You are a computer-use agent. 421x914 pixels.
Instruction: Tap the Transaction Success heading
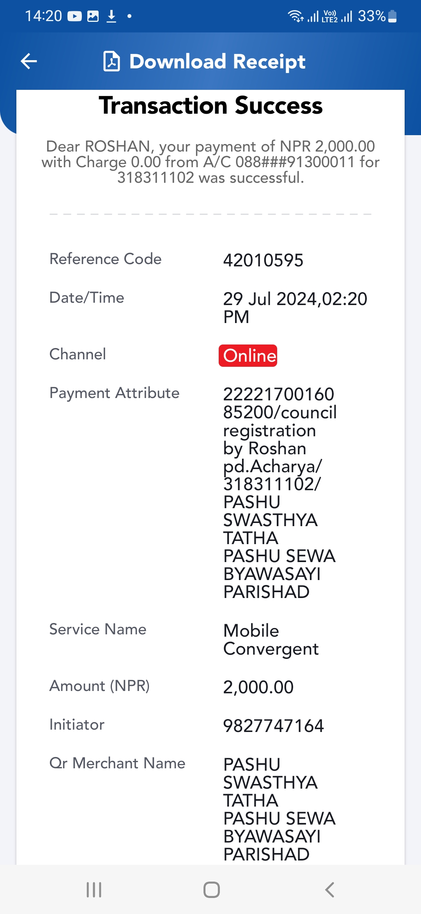(210, 105)
